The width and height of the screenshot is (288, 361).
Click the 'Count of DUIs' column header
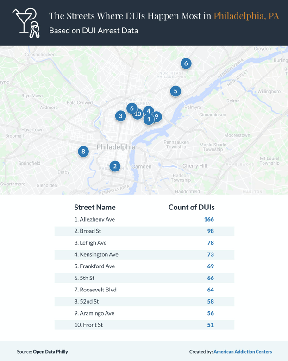coord(191,207)
